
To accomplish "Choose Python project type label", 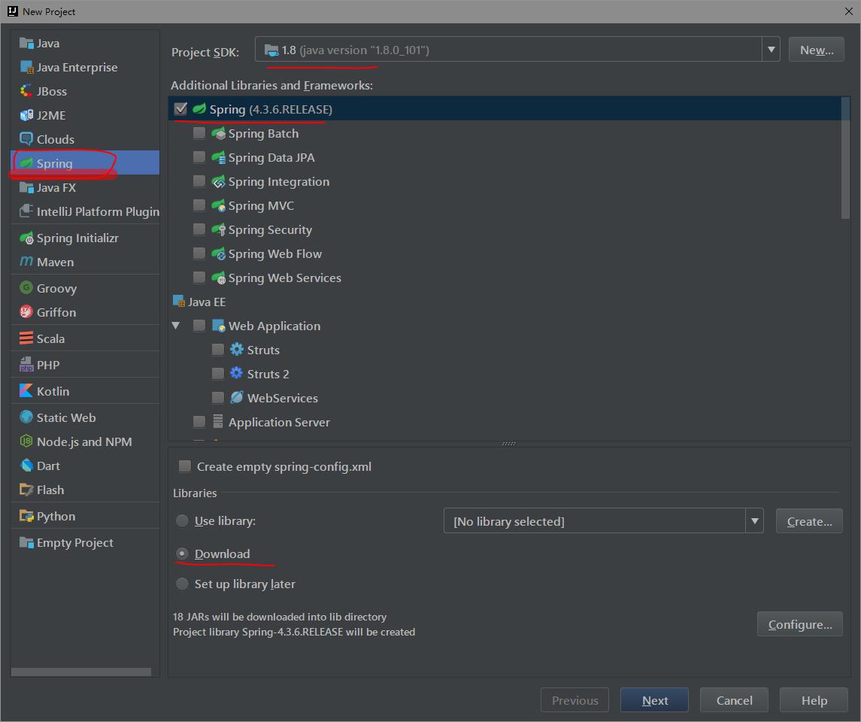I will click(56, 516).
